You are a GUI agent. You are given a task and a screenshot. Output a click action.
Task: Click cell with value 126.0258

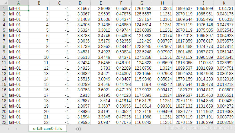142,8
